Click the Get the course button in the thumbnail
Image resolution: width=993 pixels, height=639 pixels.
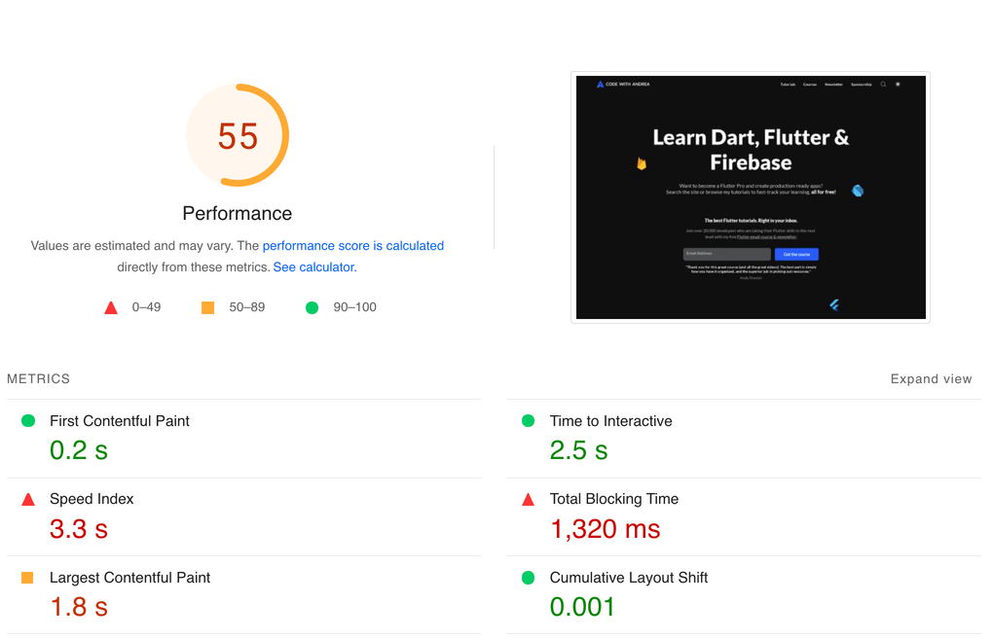tap(796, 254)
